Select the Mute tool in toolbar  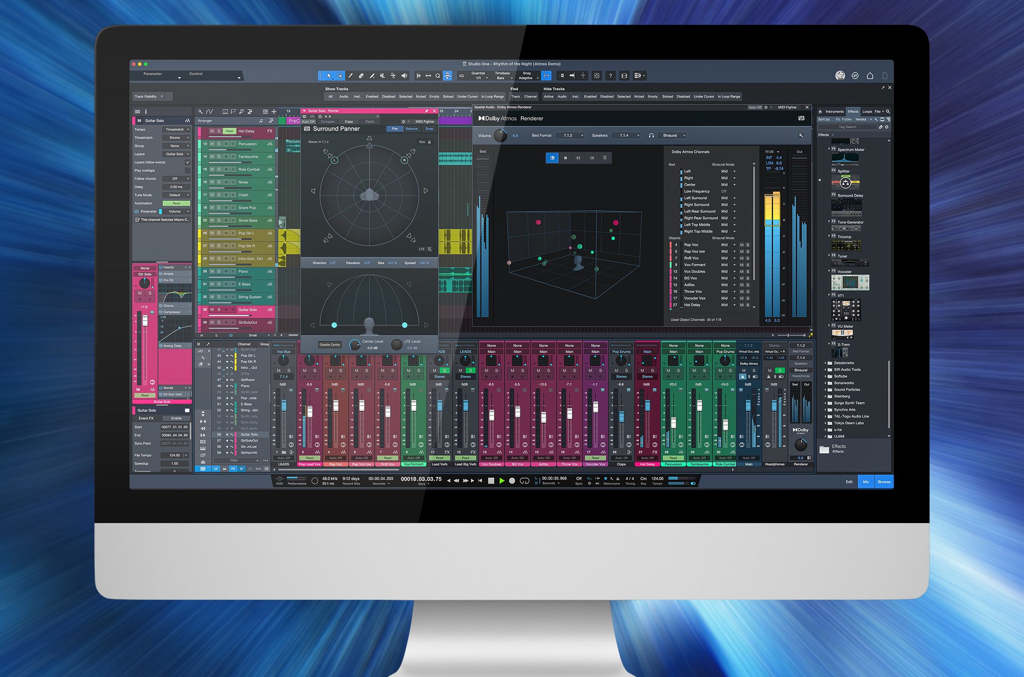click(382, 76)
